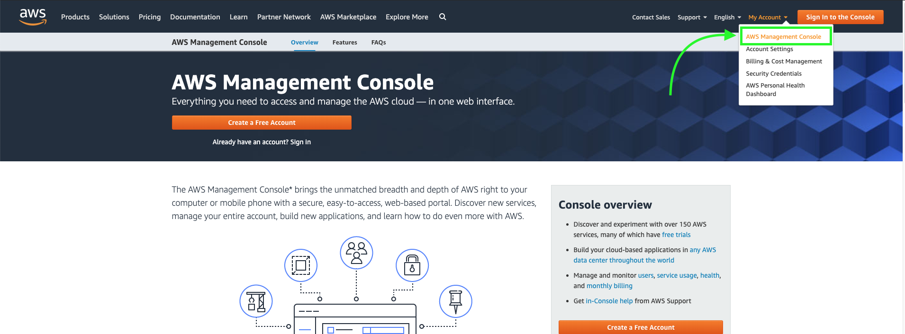Open Partner Network in the nav
The image size is (905, 334).
pyautogui.click(x=284, y=17)
